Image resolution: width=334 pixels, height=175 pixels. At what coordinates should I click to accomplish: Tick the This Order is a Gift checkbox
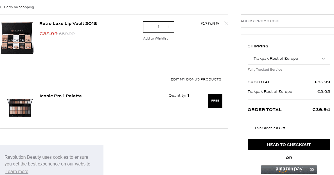click(250, 128)
